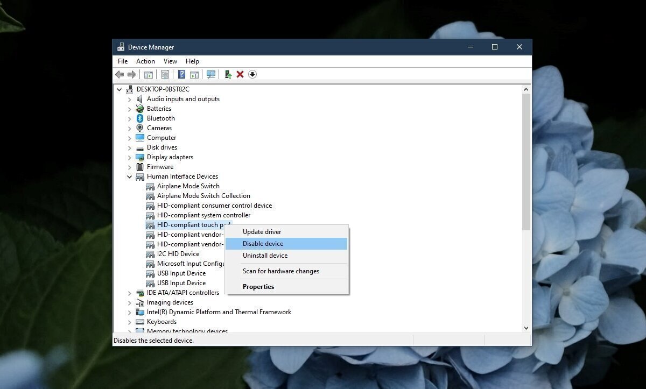This screenshot has height=389, width=646.
Task: Click the Disable device toolbar icon with down arrow
Action: click(252, 74)
